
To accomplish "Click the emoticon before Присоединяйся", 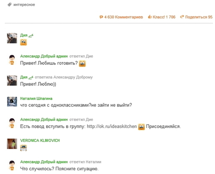I will click(141, 127).
